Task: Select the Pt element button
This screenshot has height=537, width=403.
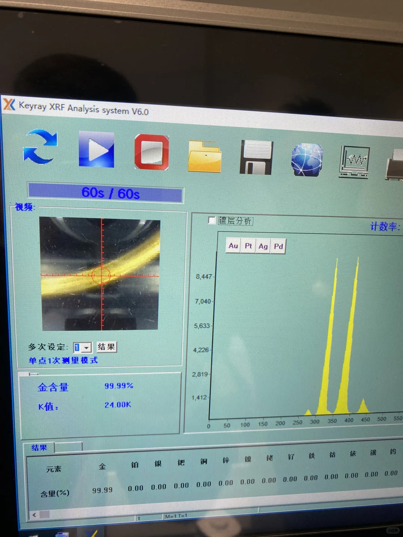Action: [x=248, y=246]
